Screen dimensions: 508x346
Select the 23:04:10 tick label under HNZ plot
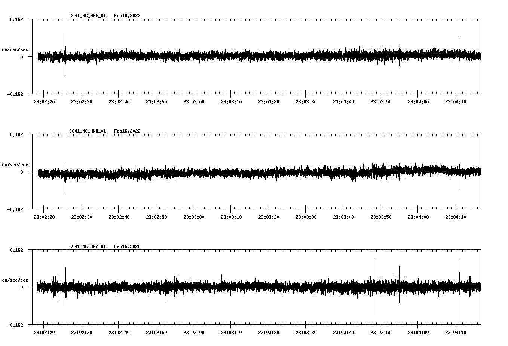(456, 333)
